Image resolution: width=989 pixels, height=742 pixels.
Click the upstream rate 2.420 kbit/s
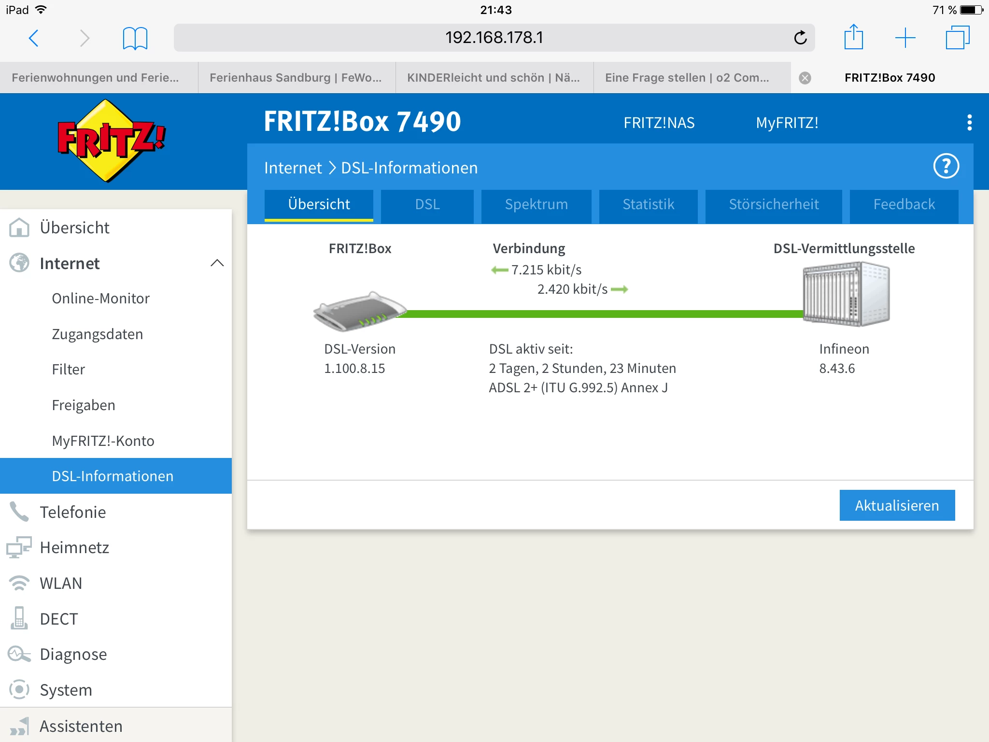(x=572, y=289)
